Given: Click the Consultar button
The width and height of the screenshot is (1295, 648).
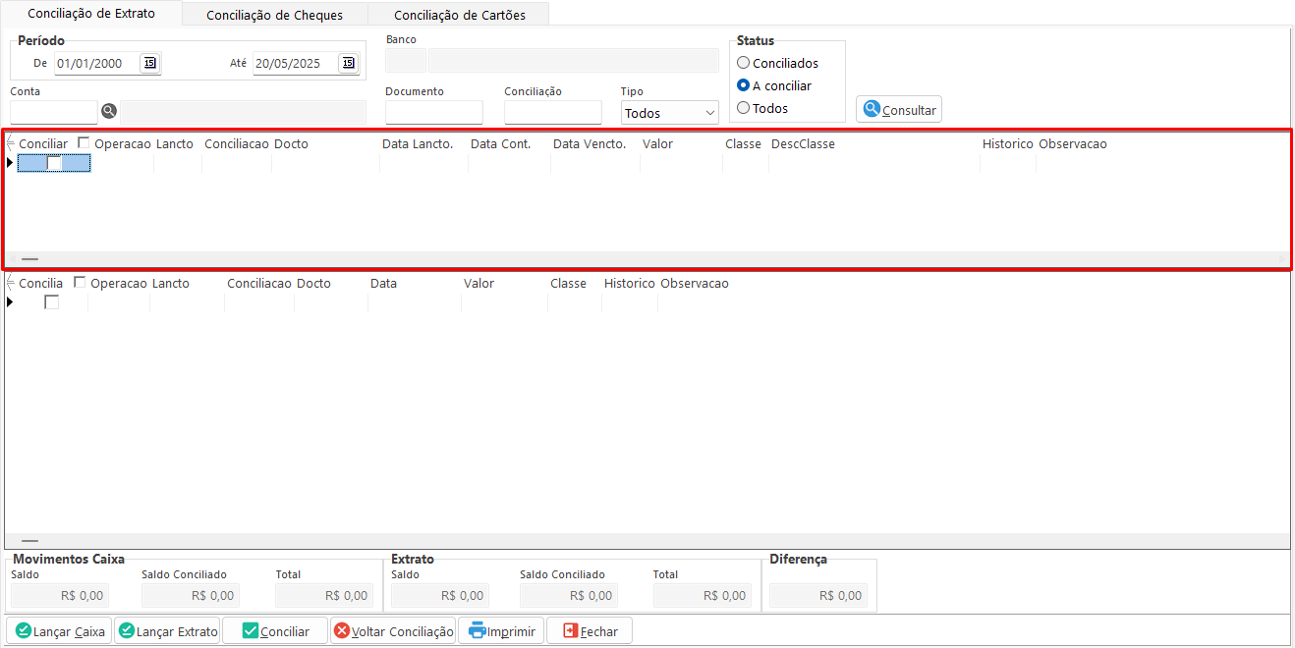Looking at the screenshot, I should coord(899,110).
